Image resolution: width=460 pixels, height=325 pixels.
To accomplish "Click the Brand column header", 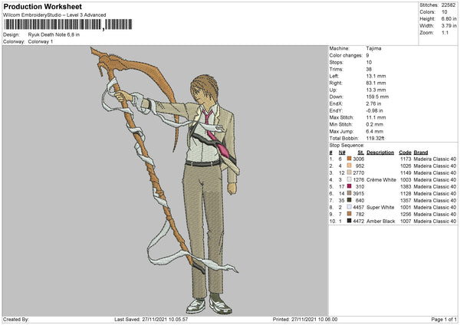I will (x=421, y=153).
